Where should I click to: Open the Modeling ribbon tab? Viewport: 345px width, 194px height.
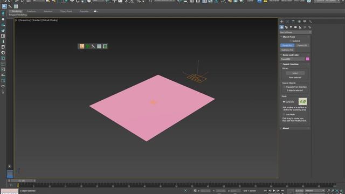pyautogui.click(x=17, y=11)
